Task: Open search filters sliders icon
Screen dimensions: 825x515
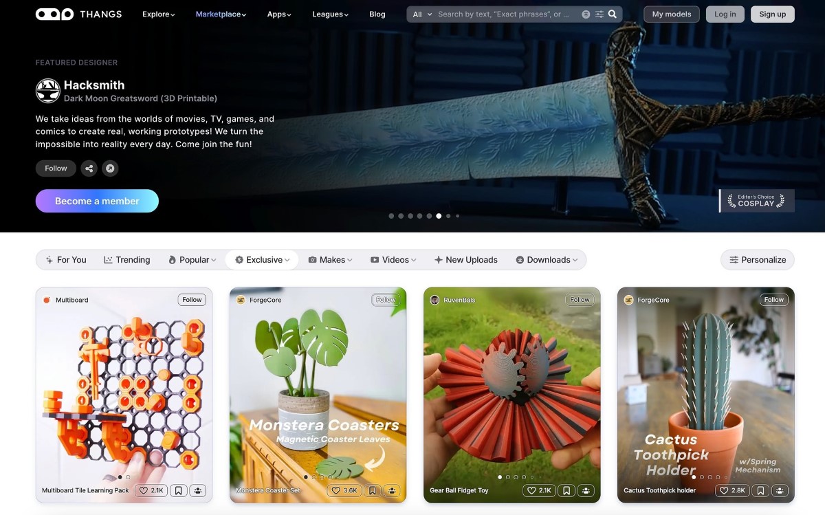Action: pos(599,14)
